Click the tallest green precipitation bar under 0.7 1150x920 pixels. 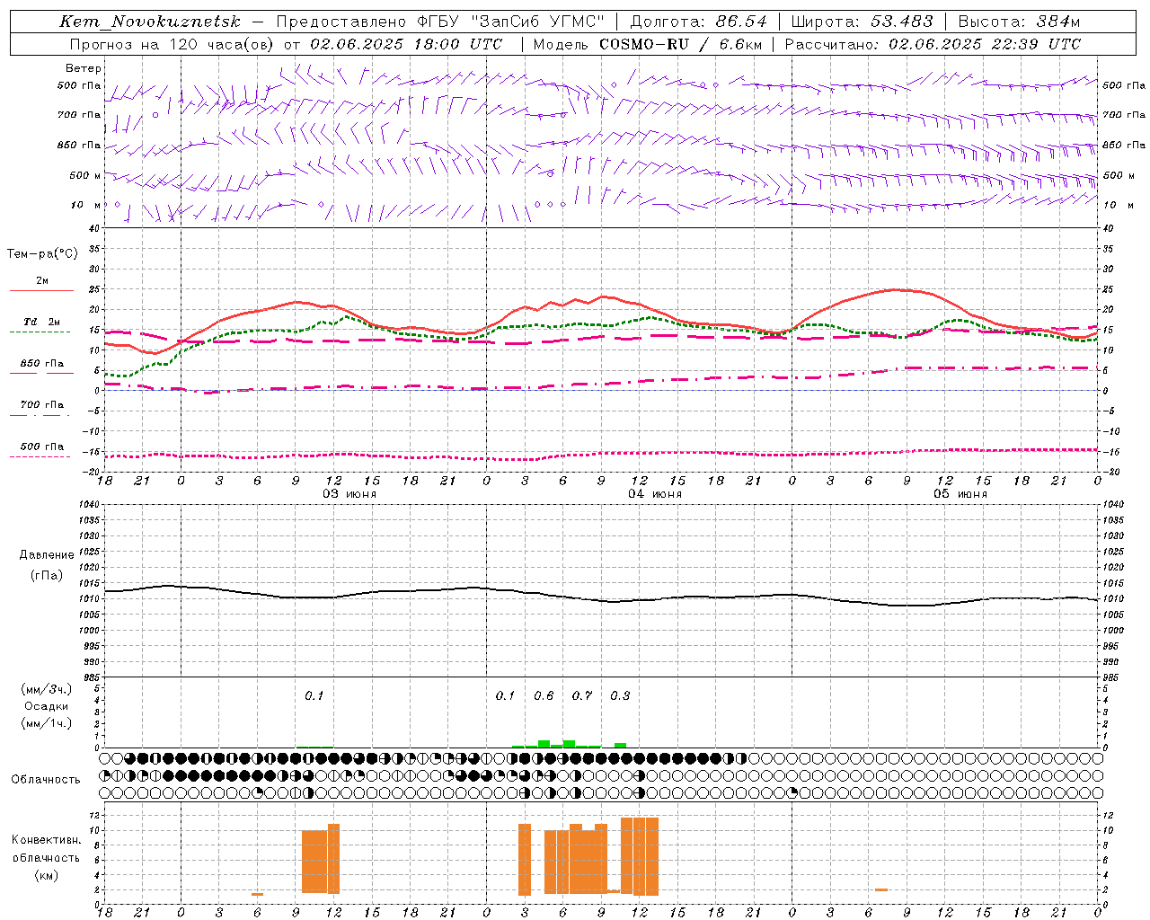tap(569, 744)
